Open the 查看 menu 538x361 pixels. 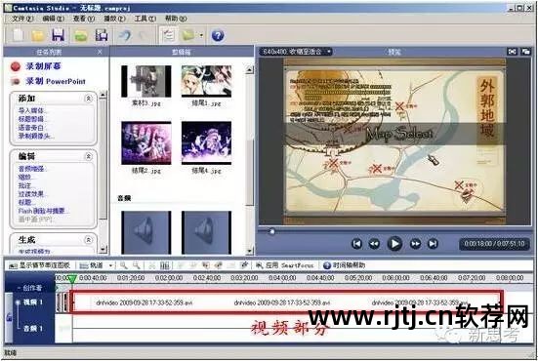pos(83,19)
